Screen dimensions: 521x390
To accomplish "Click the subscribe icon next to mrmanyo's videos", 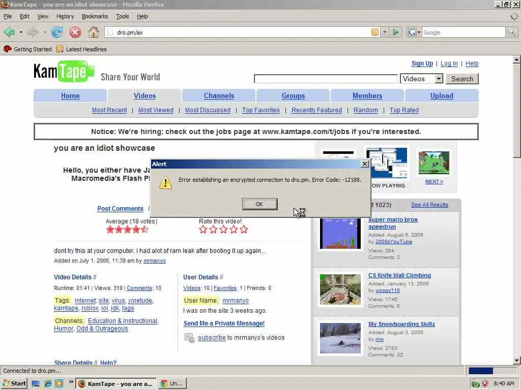I will [189, 338].
